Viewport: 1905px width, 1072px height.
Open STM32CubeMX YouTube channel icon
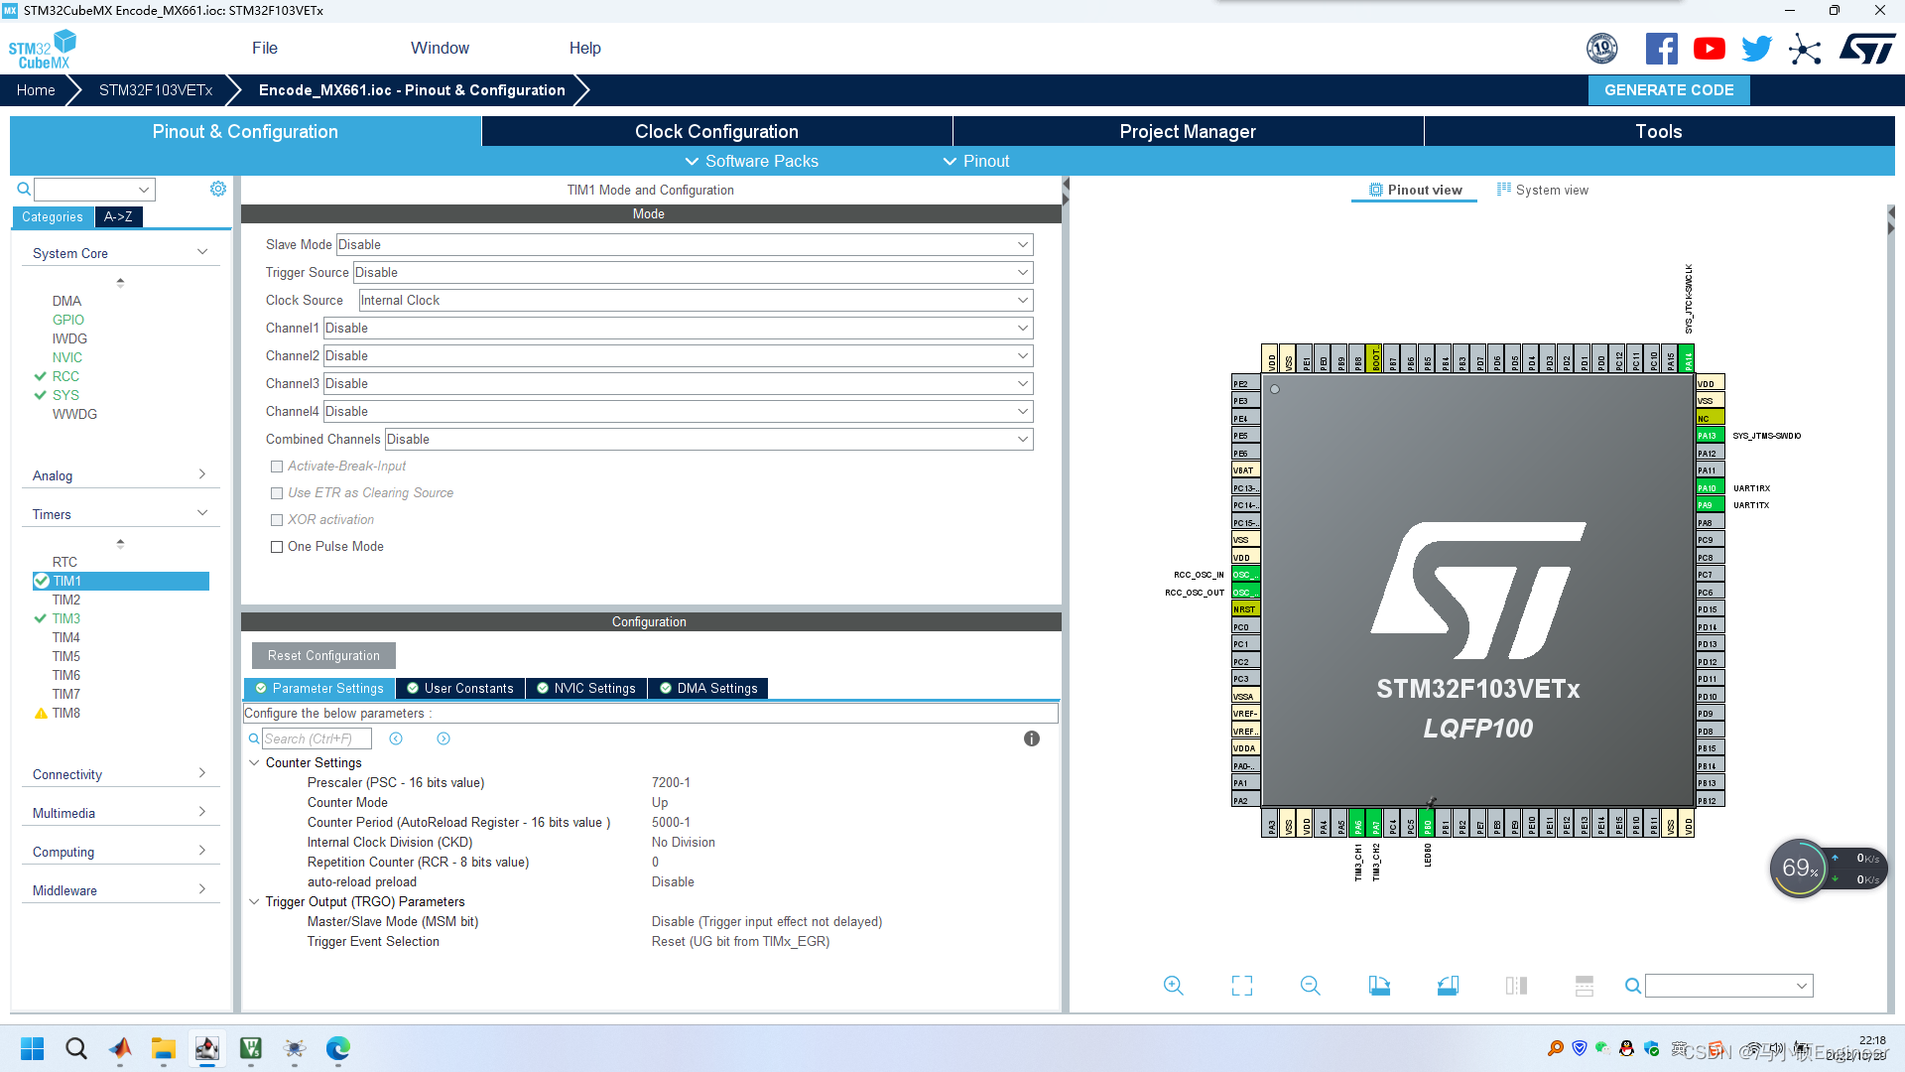1709,48
